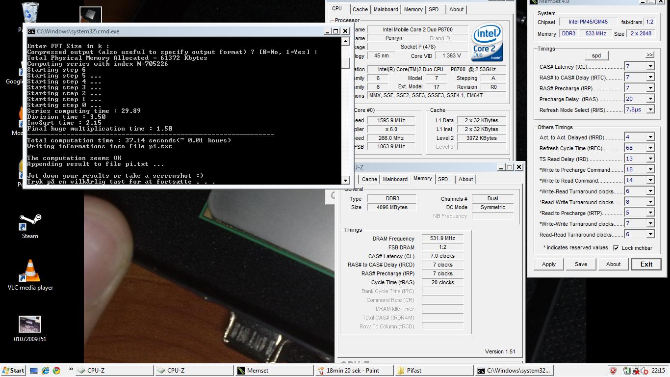The height and width of the screenshot is (377, 670).
Task: Open Refresh Mode Select (RMS) dropdown
Action: pos(650,109)
